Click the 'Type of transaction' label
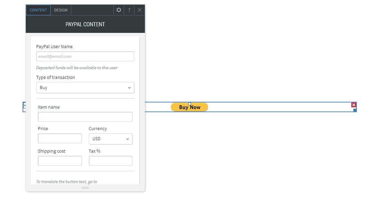This screenshot has height=207, width=369. point(55,77)
